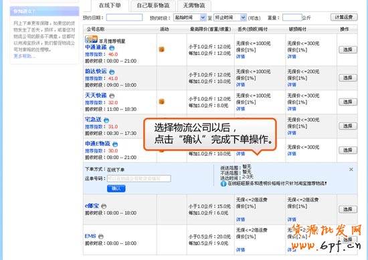
Task: Click 详情 under 破损赔付 for 申通速递
Action: point(292,57)
